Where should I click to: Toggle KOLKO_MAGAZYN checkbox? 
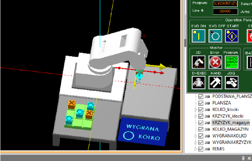[201, 129]
